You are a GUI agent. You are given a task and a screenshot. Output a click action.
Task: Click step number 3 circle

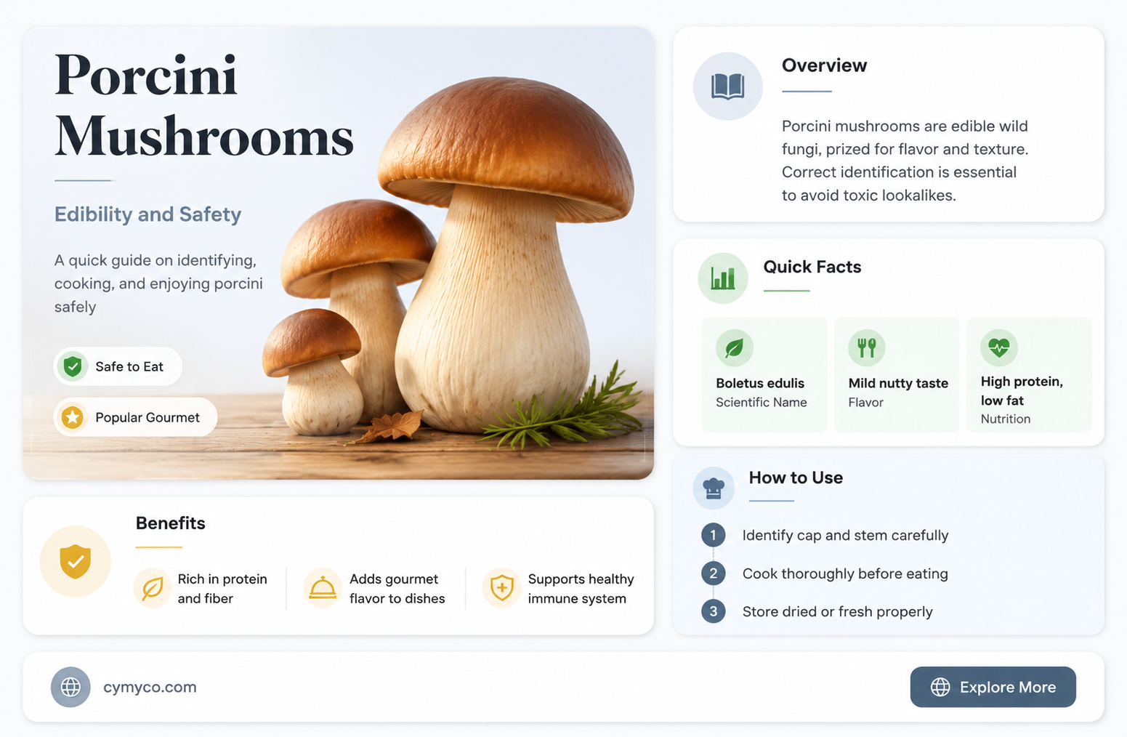(714, 611)
